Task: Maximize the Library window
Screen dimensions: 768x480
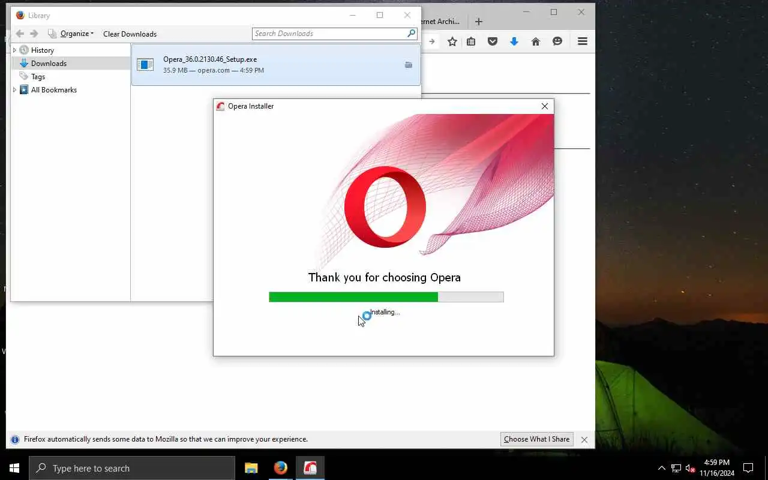Action: click(380, 15)
